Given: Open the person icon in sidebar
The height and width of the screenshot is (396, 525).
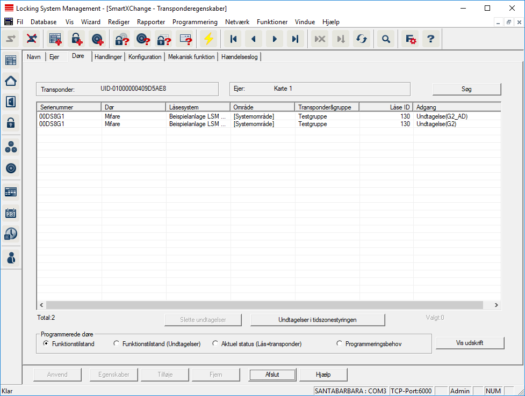Looking at the screenshot, I should tap(11, 257).
